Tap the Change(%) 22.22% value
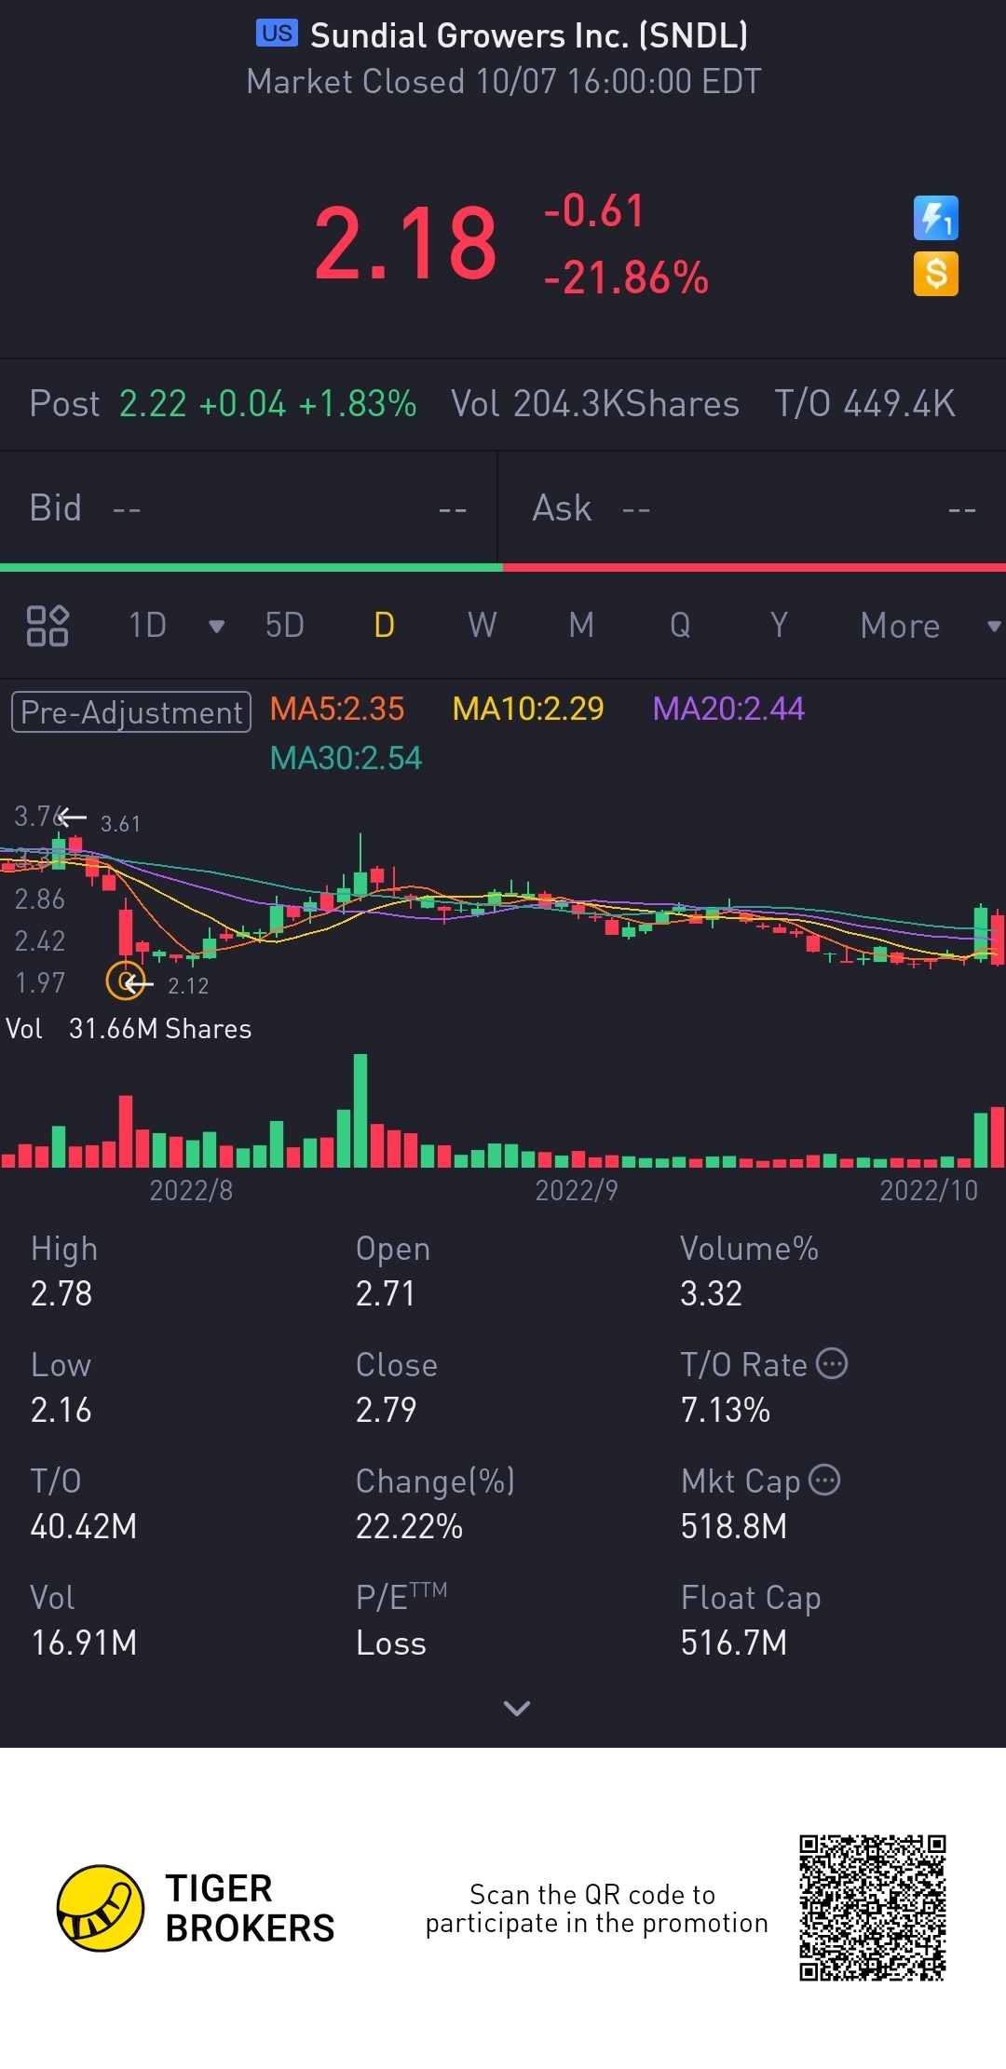Viewport: 1006px width, 2069px height. (409, 1526)
